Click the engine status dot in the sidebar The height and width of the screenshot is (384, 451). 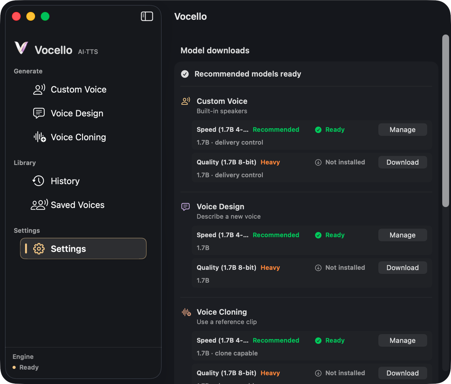pos(14,367)
